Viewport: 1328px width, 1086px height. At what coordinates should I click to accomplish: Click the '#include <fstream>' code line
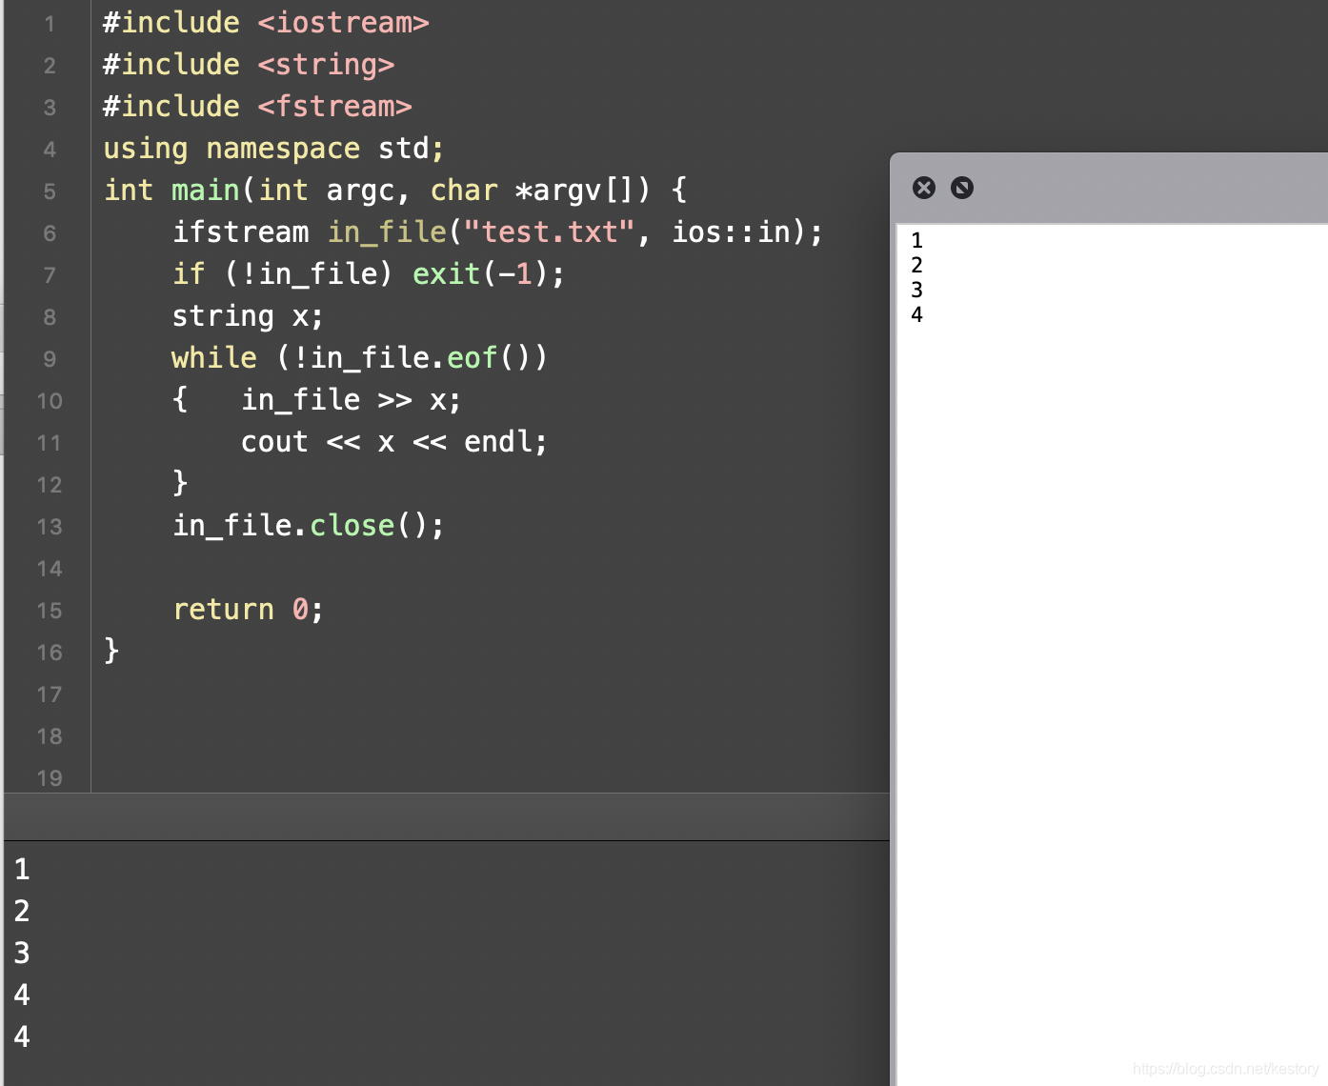coord(257,107)
